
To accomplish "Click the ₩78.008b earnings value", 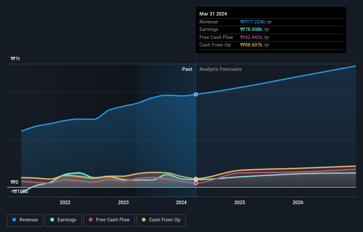I will pyautogui.click(x=251, y=29).
